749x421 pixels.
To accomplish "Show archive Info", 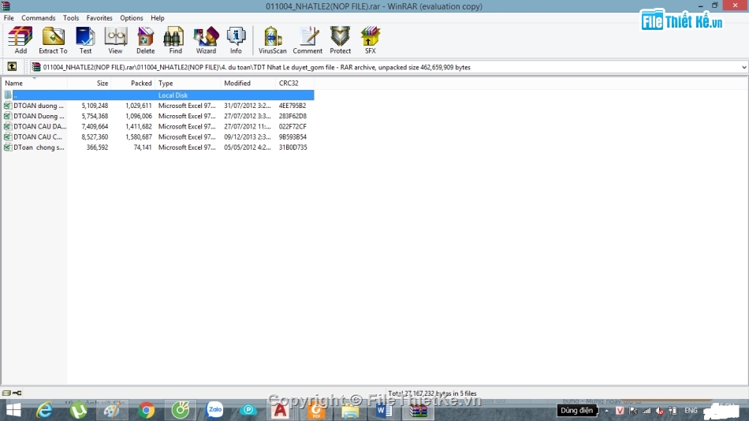I will (236, 40).
